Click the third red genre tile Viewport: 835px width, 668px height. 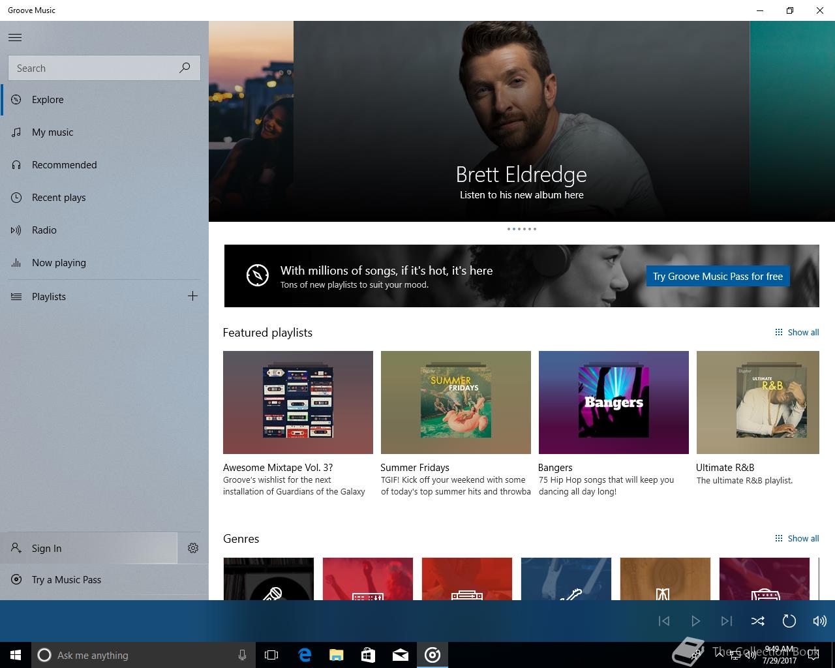[x=467, y=579]
